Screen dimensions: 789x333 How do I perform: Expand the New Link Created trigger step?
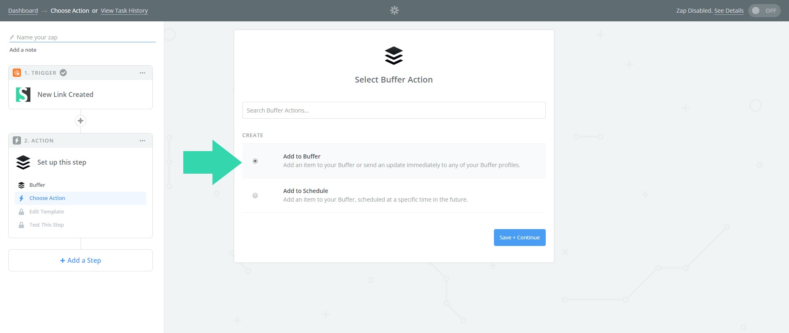tap(65, 94)
